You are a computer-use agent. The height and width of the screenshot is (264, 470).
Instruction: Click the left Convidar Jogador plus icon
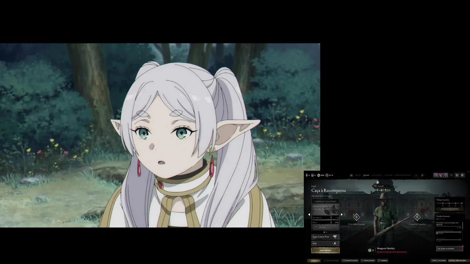pyautogui.click(x=356, y=217)
